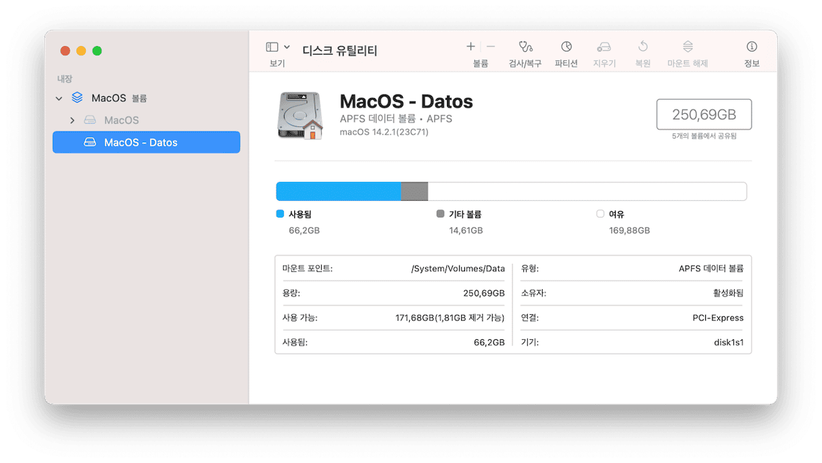Click the 검사/복구 toolbar label

coord(525,64)
